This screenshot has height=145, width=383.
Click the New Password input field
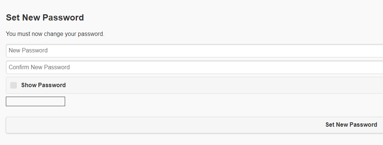coord(195,51)
